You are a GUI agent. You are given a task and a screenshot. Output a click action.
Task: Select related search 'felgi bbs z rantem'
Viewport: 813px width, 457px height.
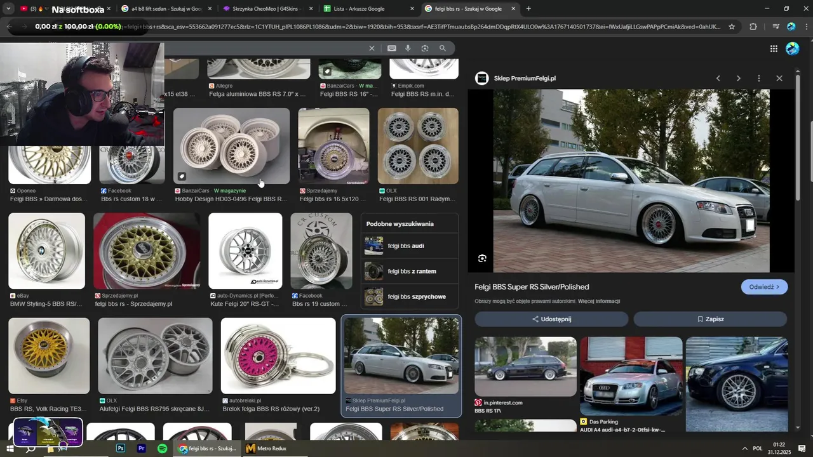point(410,271)
